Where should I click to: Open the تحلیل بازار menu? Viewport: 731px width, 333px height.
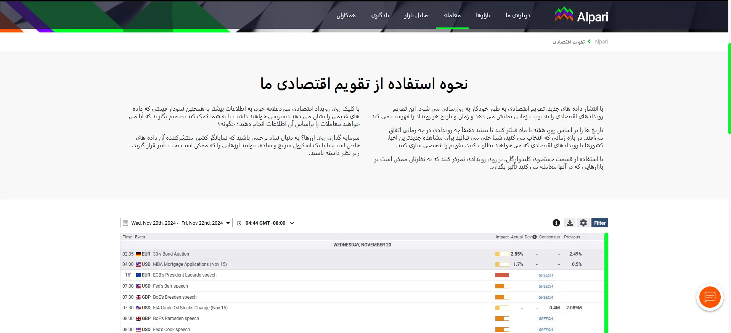(416, 15)
